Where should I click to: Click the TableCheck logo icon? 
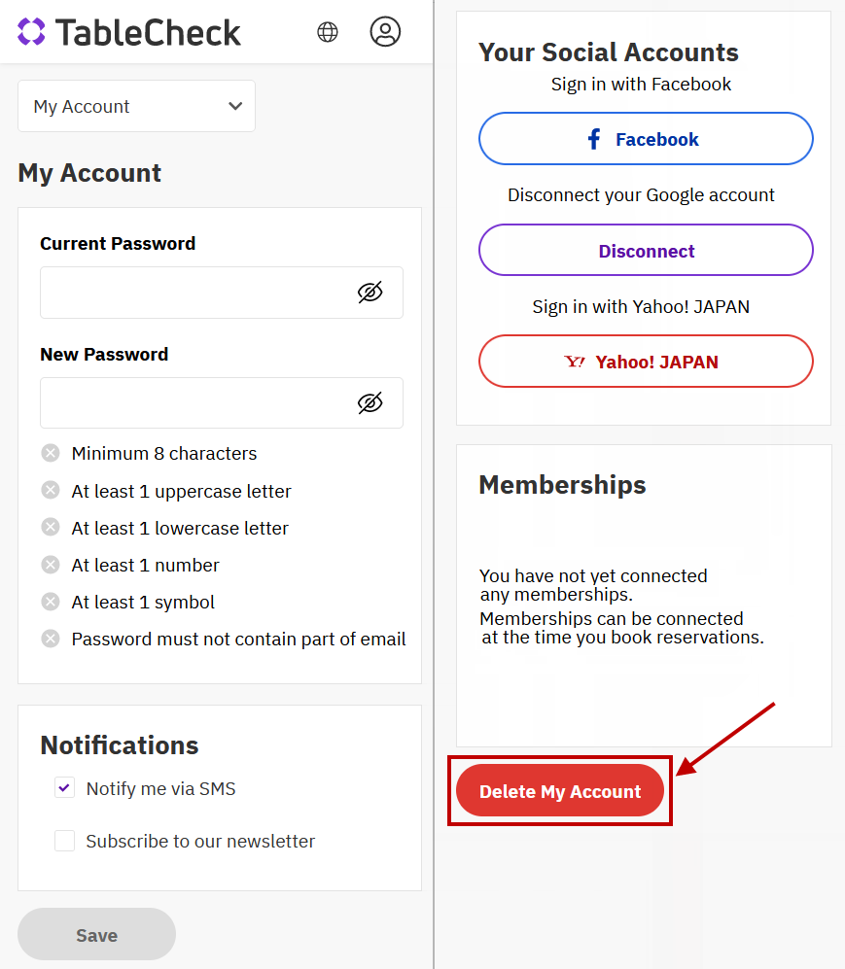31,32
